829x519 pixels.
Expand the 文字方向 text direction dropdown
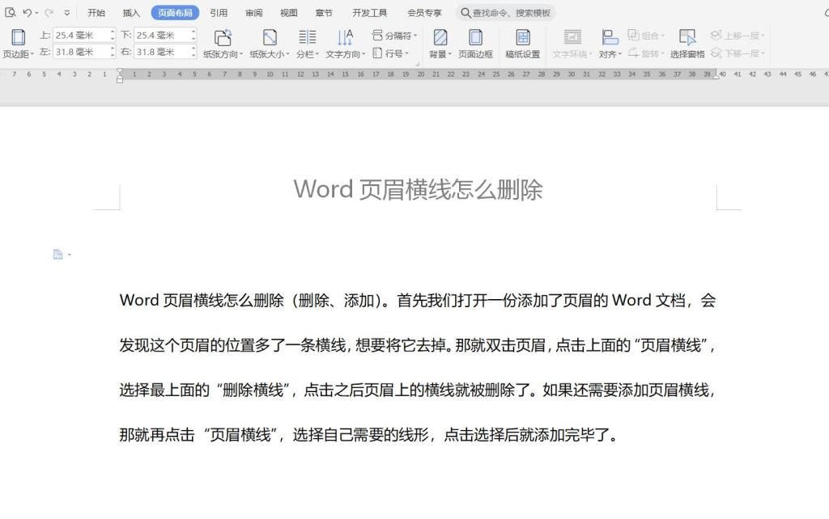(345, 54)
